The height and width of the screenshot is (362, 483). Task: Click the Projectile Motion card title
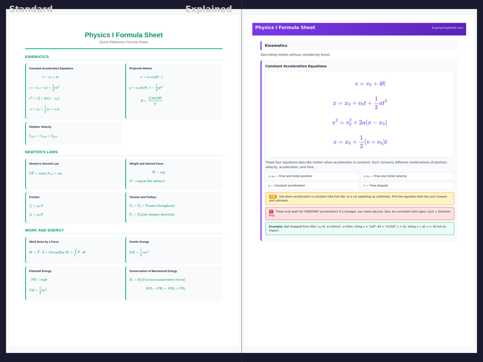pyautogui.click(x=141, y=68)
